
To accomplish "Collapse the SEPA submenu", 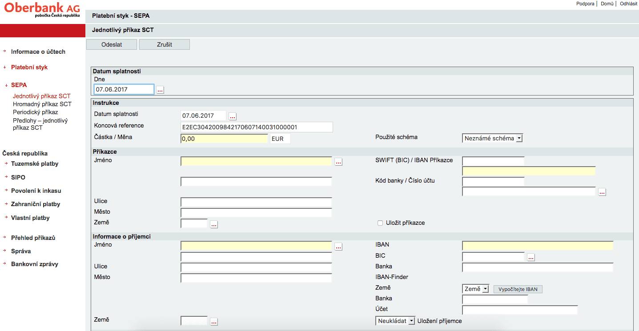I will point(19,85).
